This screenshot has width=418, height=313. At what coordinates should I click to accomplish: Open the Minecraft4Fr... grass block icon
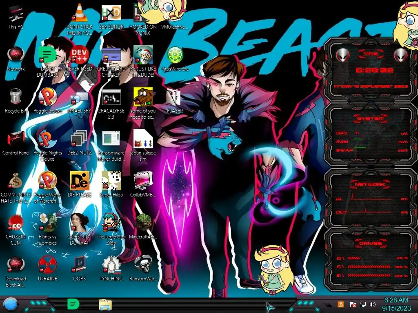point(143,223)
